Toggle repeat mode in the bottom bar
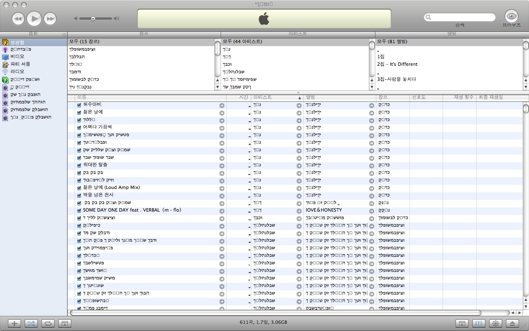The width and height of the screenshot is (529, 331). (x=48, y=323)
